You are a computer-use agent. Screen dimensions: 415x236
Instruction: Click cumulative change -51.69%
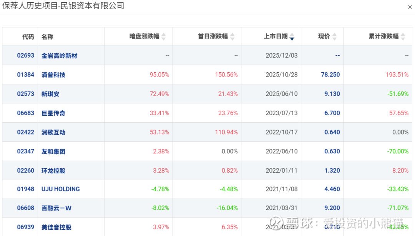click(x=398, y=94)
